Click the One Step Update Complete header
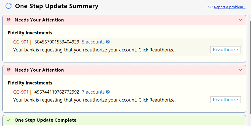The image size is (251, 126). (x=46, y=120)
